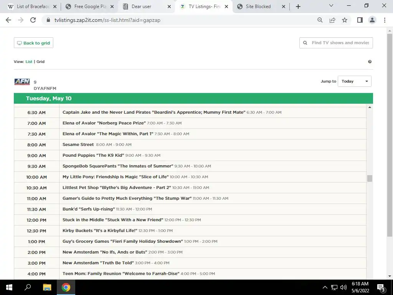Open the Windows Start menu
This screenshot has height=295, width=393.
[x=9, y=287]
